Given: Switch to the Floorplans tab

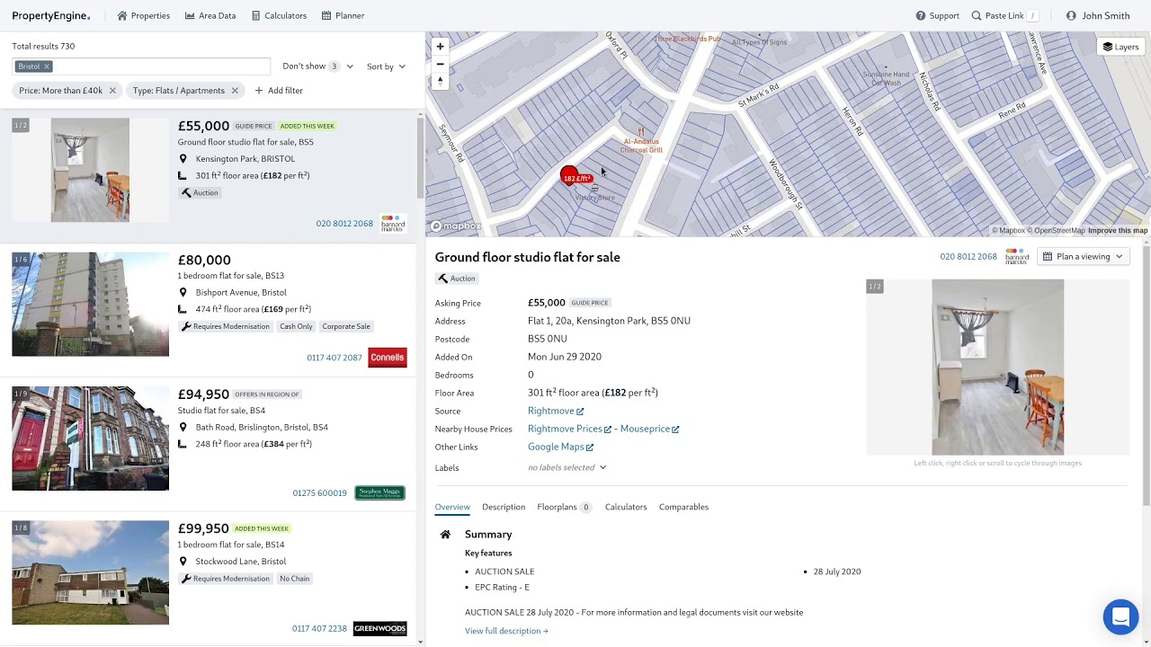Looking at the screenshot, I should 564,507.
